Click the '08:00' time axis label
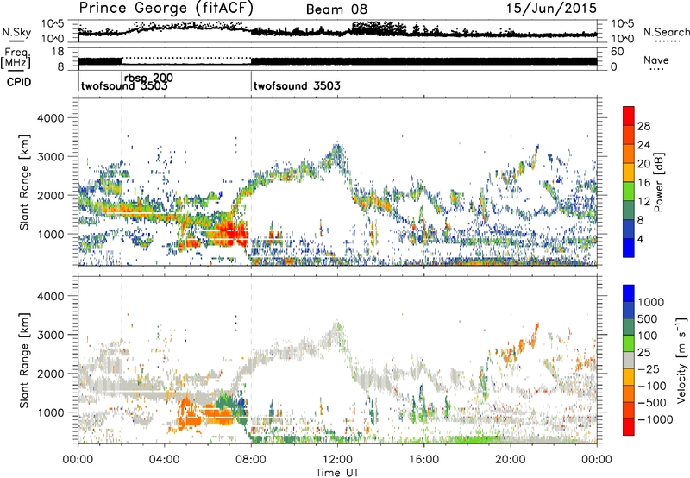690x478 pixels. tap(251, 460)
